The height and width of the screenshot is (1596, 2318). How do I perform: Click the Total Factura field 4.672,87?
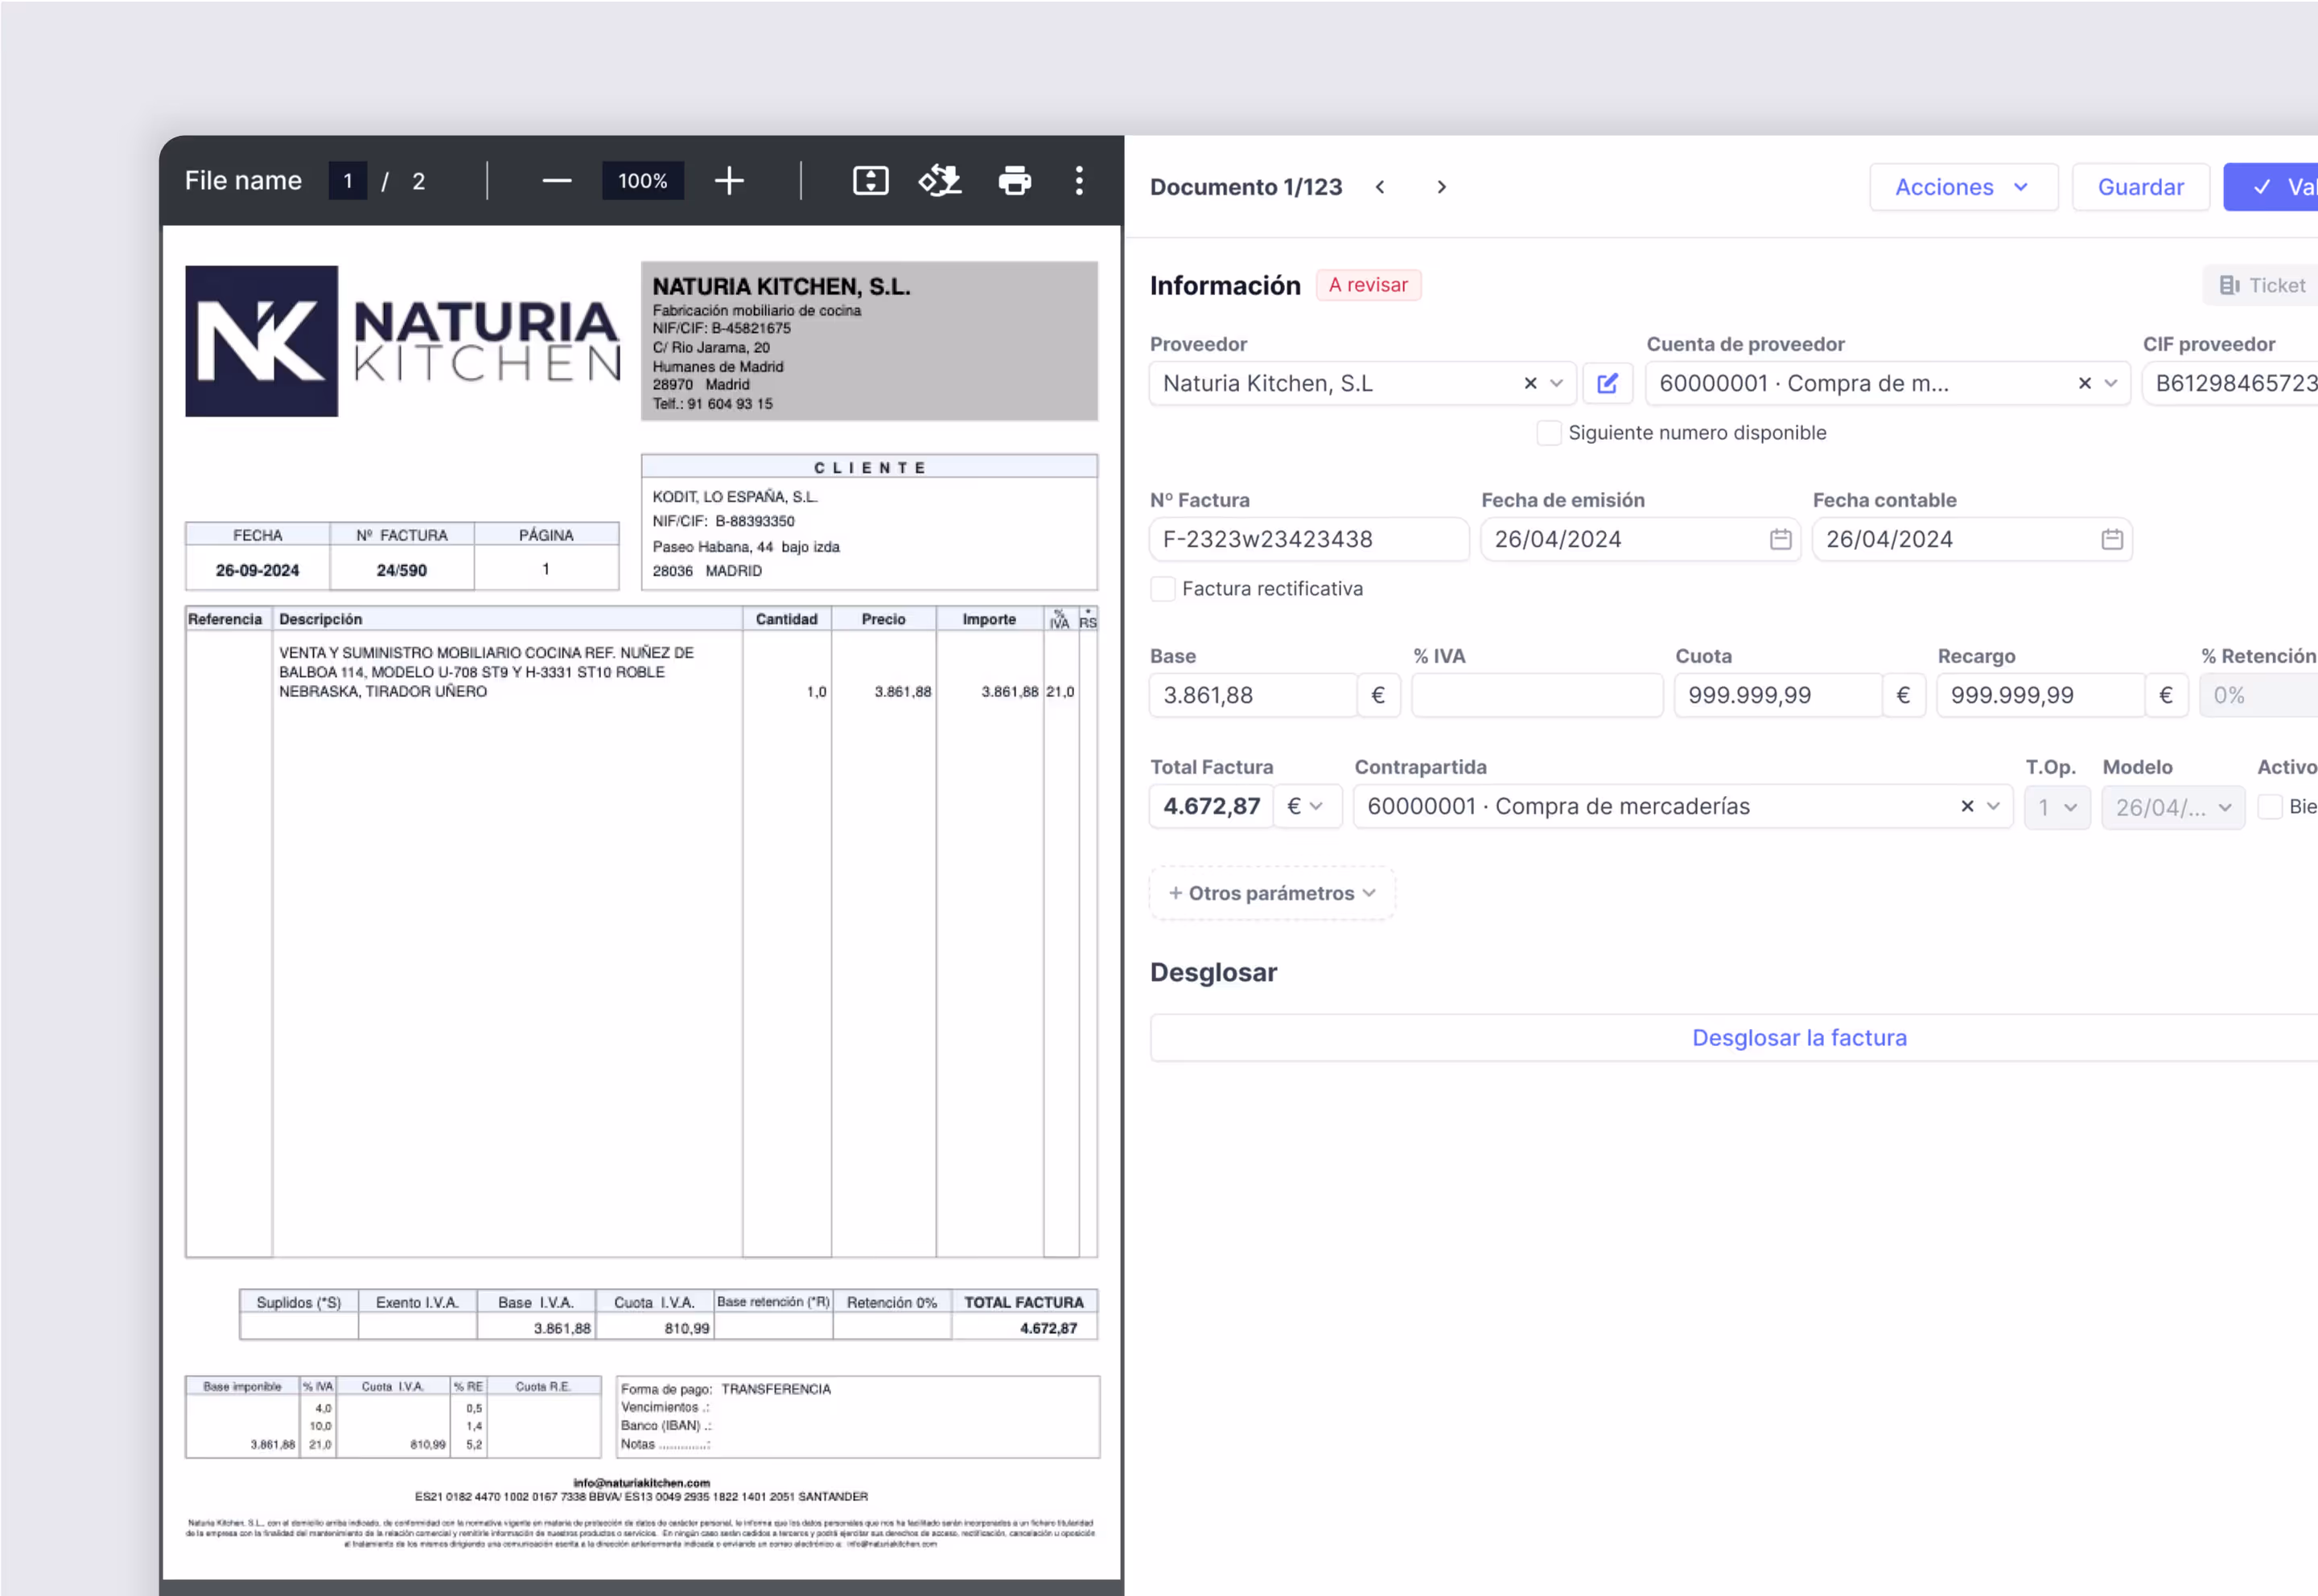tap(1212, 807)
